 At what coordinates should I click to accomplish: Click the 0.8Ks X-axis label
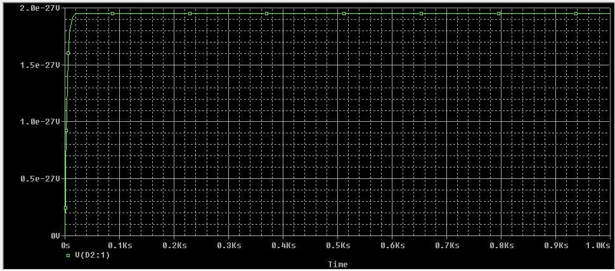click(x=501, y=245)
